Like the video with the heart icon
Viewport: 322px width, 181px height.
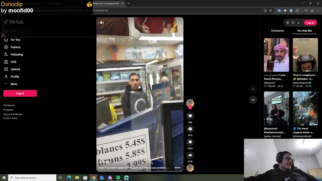click(190, 116)
